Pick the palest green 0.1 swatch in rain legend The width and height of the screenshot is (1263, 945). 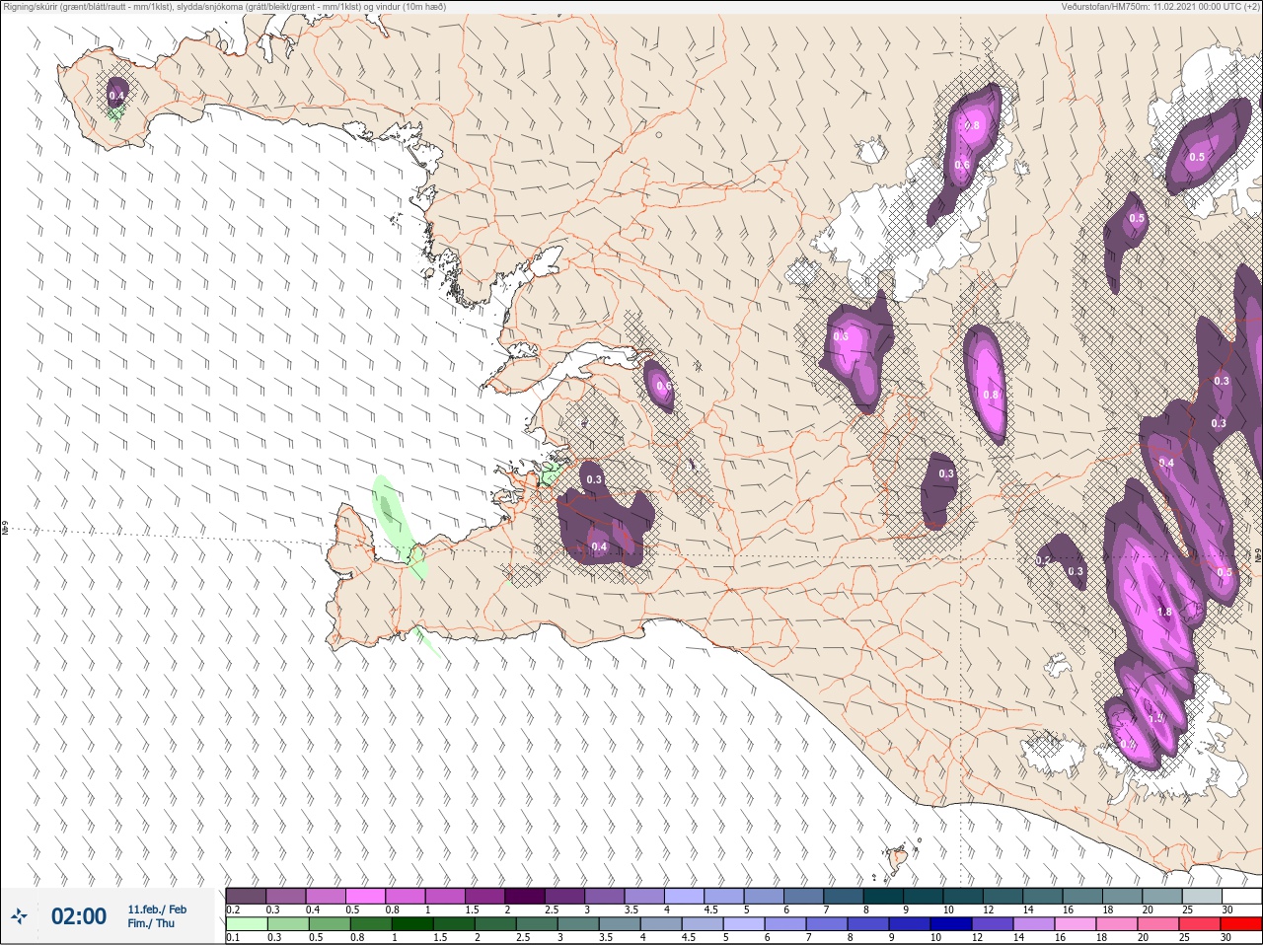pos(246,924)
